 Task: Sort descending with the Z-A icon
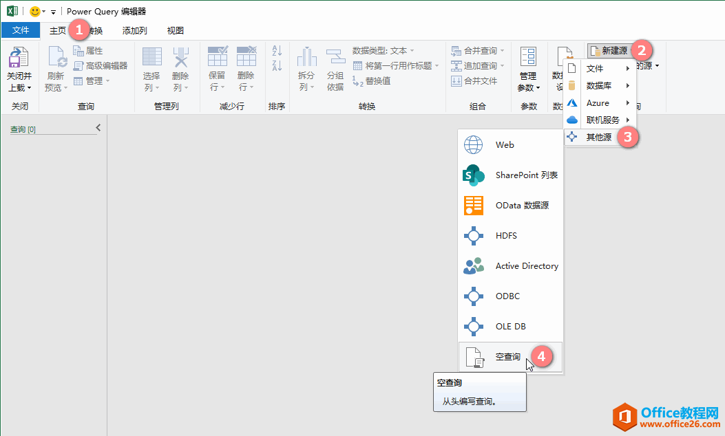coord(277,65)
